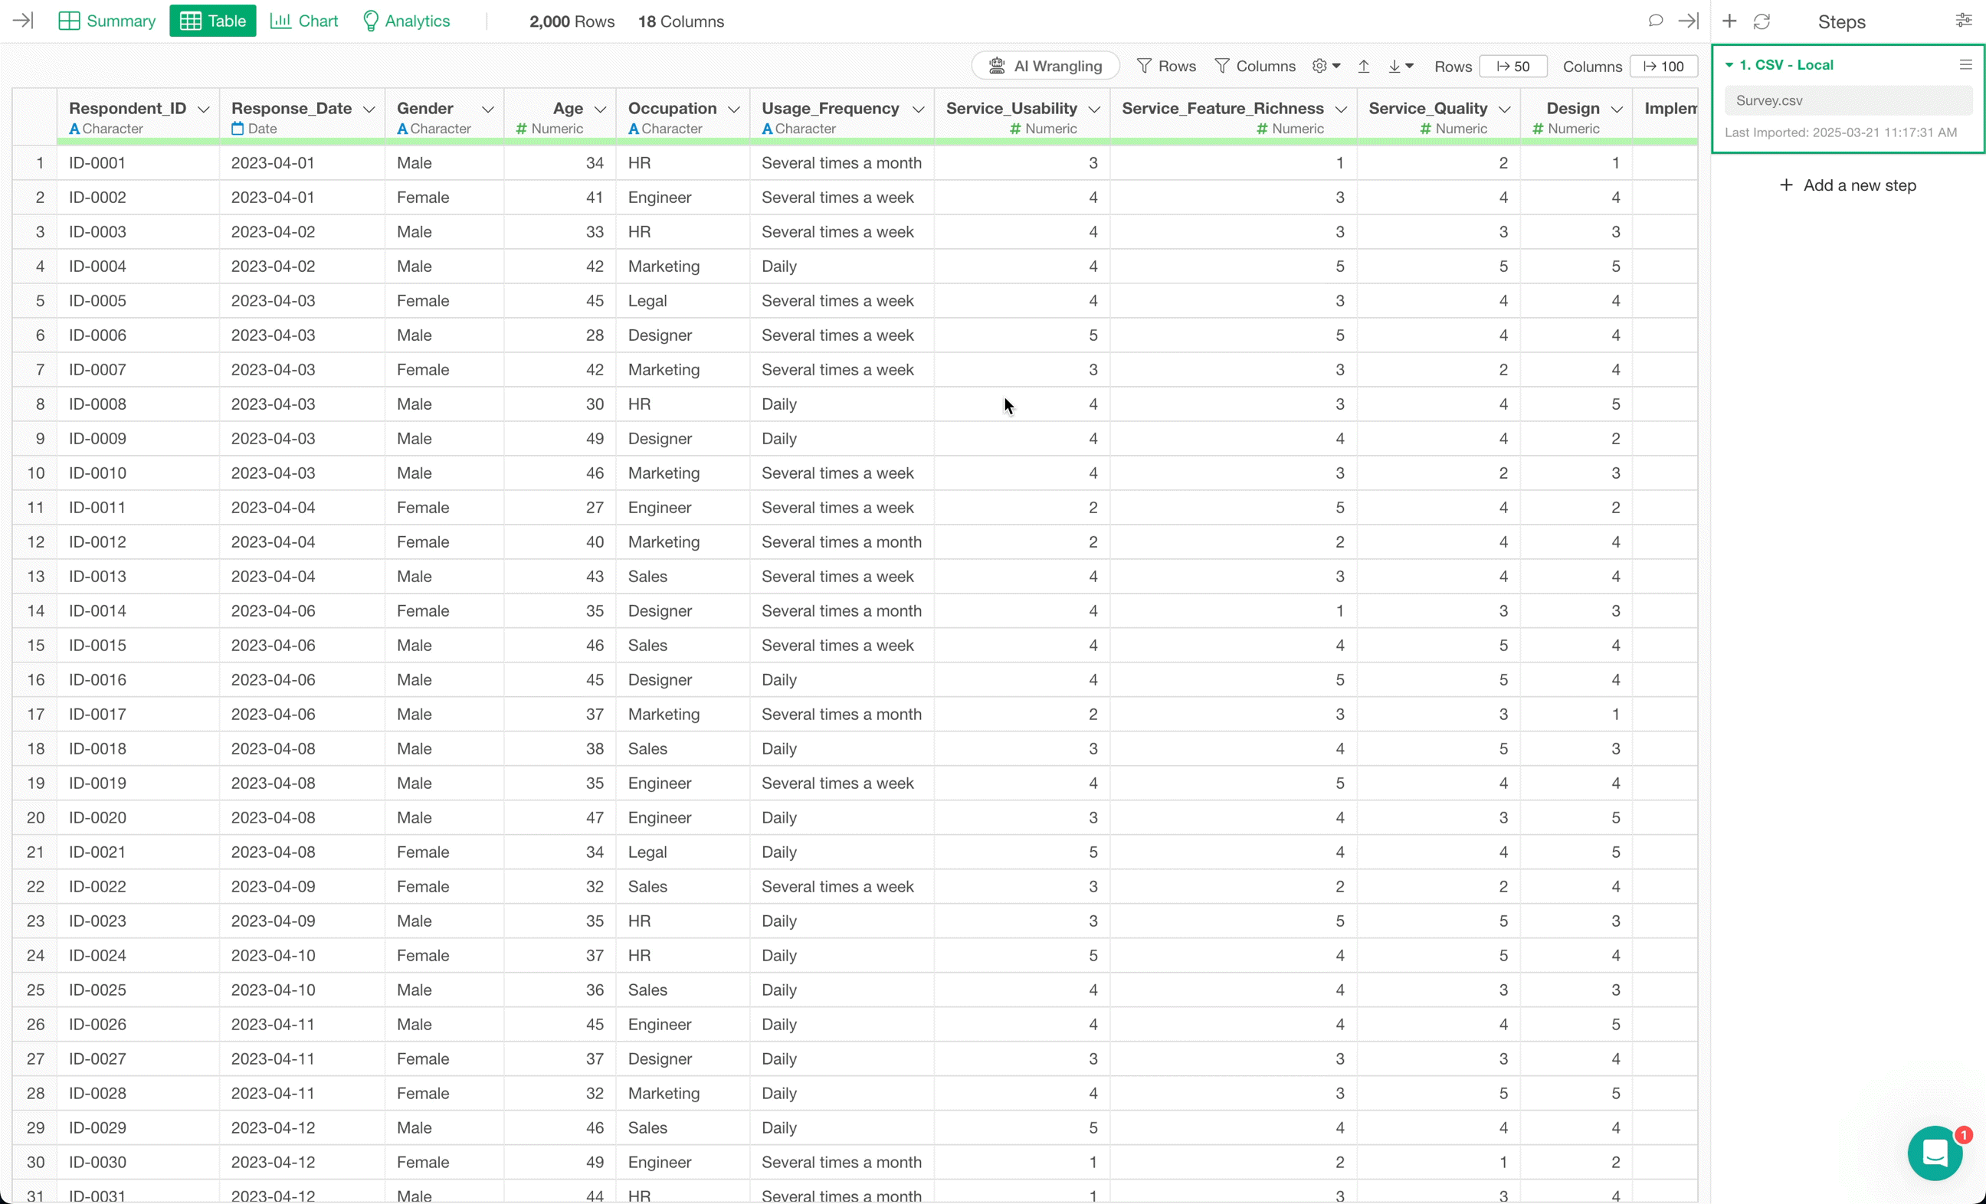
Task: Open Gender column header dropdown
Action: [x=487, y=110]
